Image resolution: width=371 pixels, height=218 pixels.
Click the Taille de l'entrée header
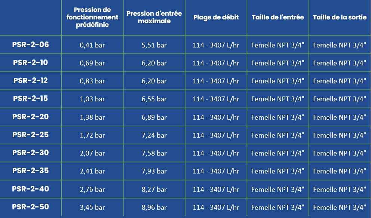click(x=278, y=17)
